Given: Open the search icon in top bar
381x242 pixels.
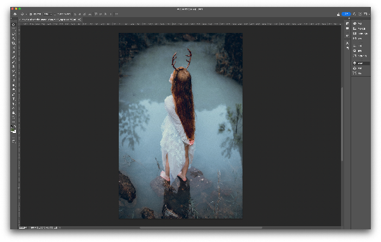Looking at the screenshot, I should tap(354, 14).
